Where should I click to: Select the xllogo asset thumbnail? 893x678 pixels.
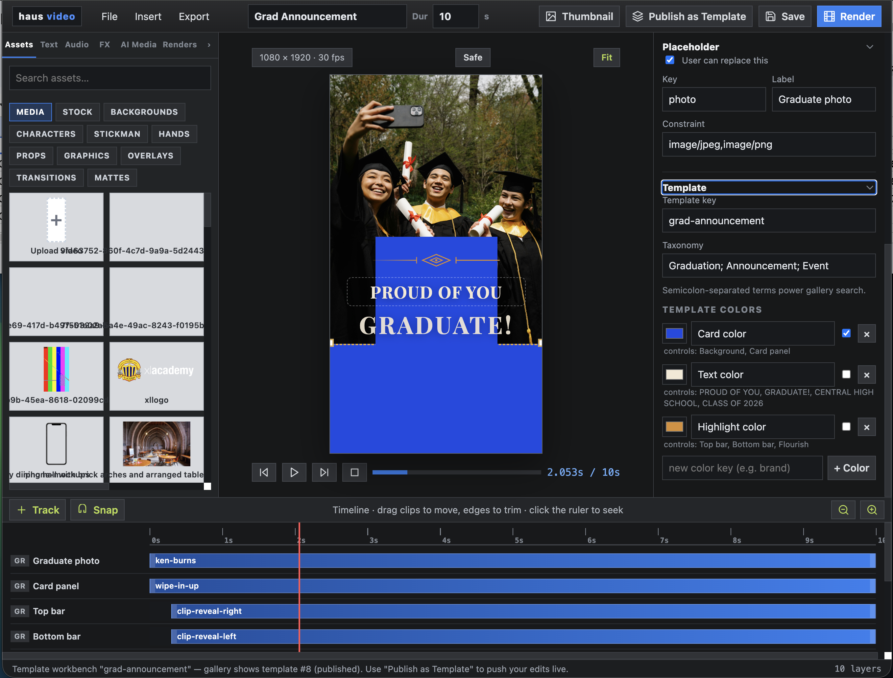tap(157, 376)
